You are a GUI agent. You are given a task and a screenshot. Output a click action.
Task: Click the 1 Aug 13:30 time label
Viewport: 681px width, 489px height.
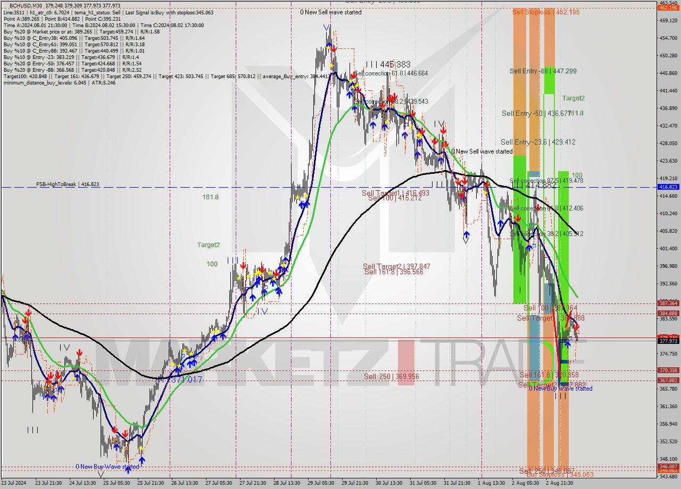tap(491, 483)
